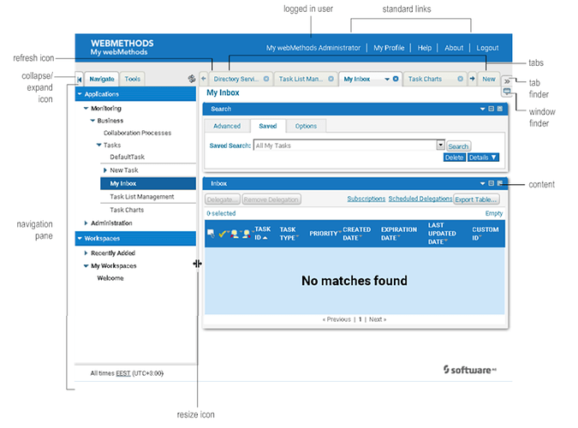
Task: Click the Saved Search input field
Action: 345,146
